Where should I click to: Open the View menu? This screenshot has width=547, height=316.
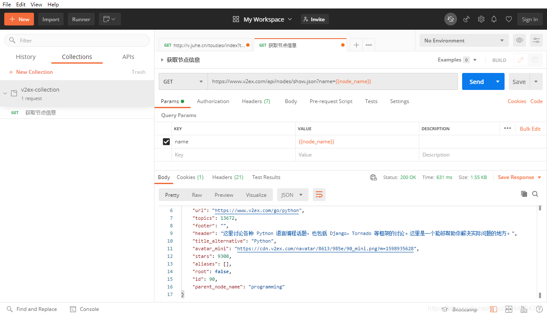(x=36, y=4)
